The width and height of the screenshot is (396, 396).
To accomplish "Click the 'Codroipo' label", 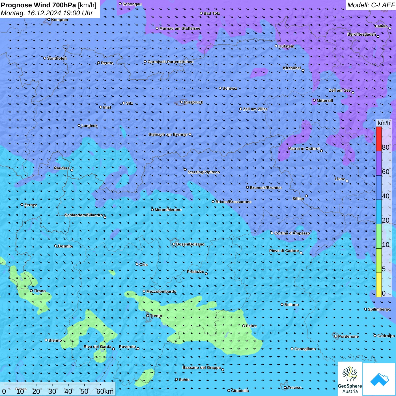I will click(386, 336).
